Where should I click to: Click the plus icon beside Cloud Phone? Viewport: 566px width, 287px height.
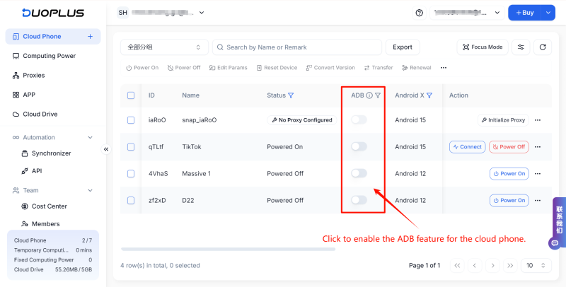[90, 36]
